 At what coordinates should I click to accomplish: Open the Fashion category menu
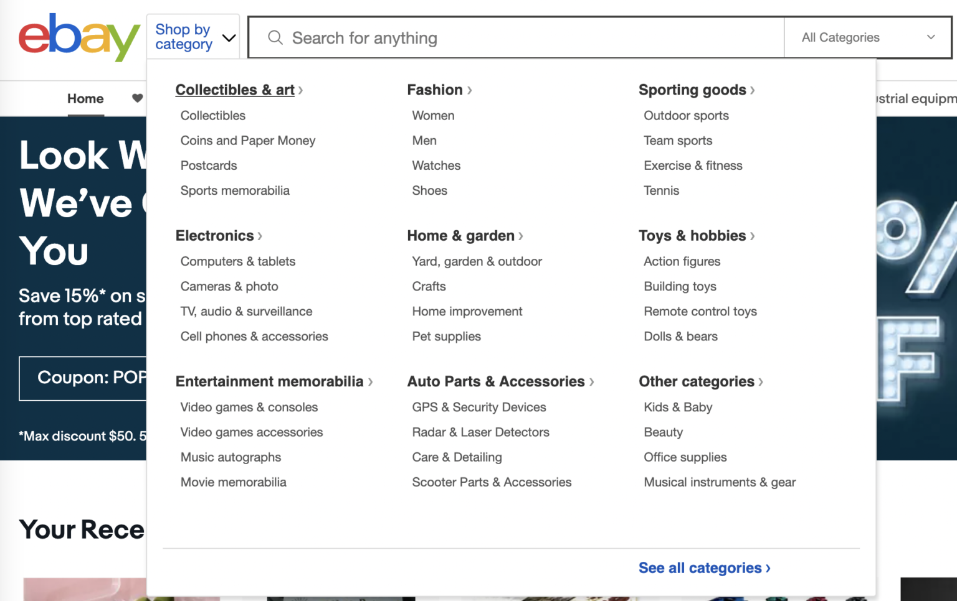pyautogui.click(x=436, y=90)
